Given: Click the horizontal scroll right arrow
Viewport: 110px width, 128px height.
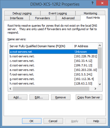Looking at the screenshot, I should pyautogui.click(x=95, y=89).
